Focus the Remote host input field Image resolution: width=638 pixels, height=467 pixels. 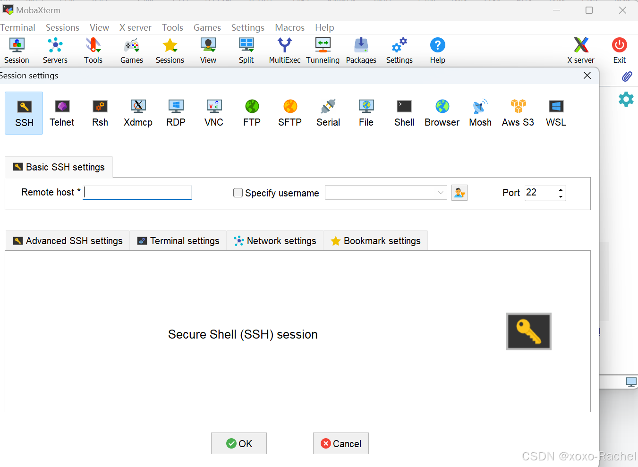coord(137,192)
